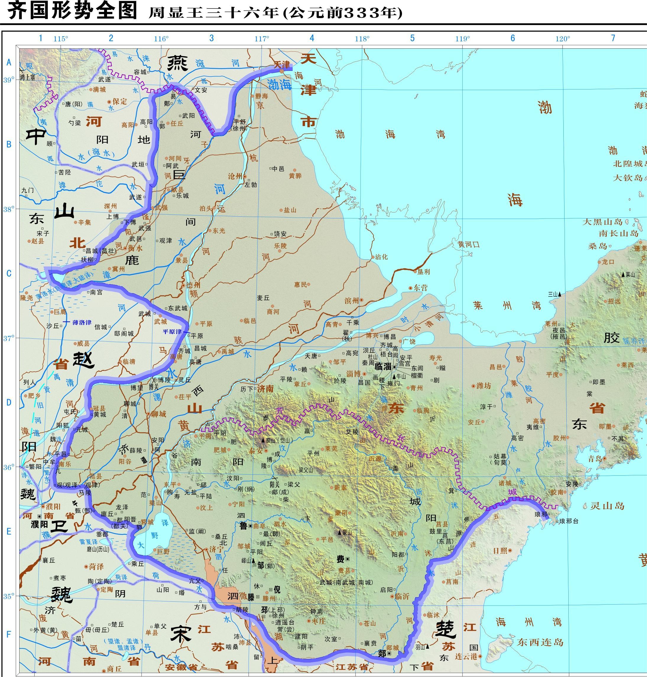Viewport: 647px width, 677px height.
Task: Click the town label "章丘"
Action: point(300,384)
